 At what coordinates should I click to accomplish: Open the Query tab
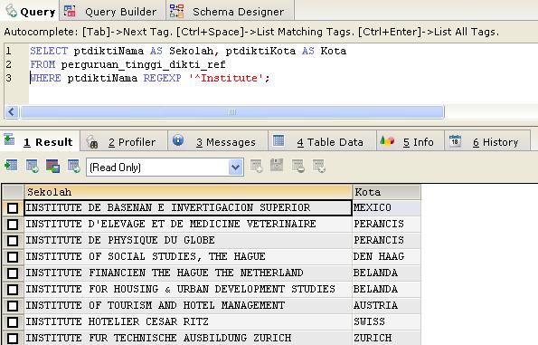pos(30,12)
